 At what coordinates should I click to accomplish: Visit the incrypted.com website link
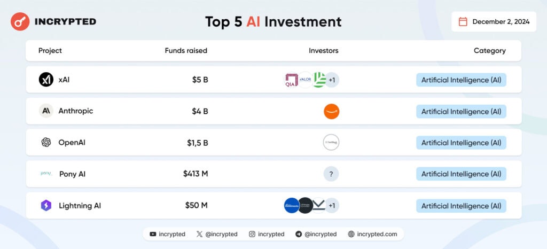point(372,234)
